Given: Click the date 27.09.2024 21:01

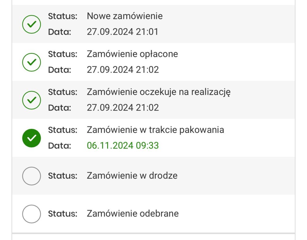Looking at the screenshot, I should pos(122,32).
